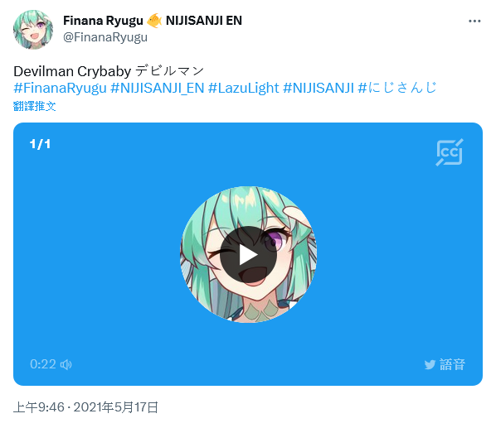
Task: Click 翻譯推文 to translate the tweet
Action: point(35,106)
